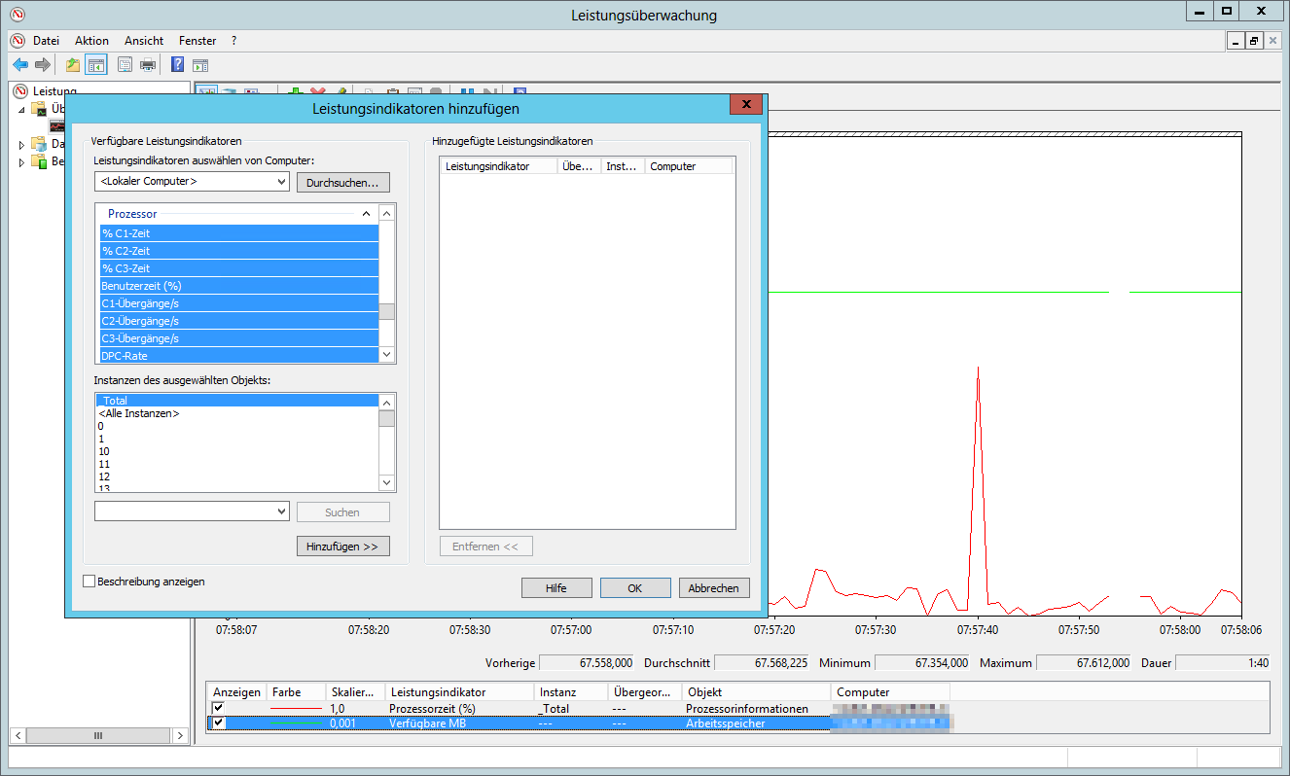Screen dimensions: 1290x776
Task: Open help via blue question mark icon
Action: (177, 65)
